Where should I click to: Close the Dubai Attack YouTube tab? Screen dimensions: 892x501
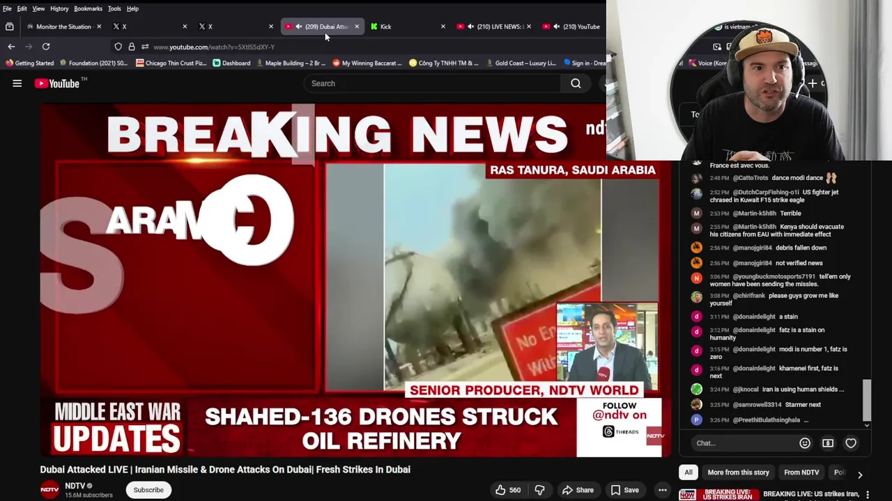click(357, 26)
